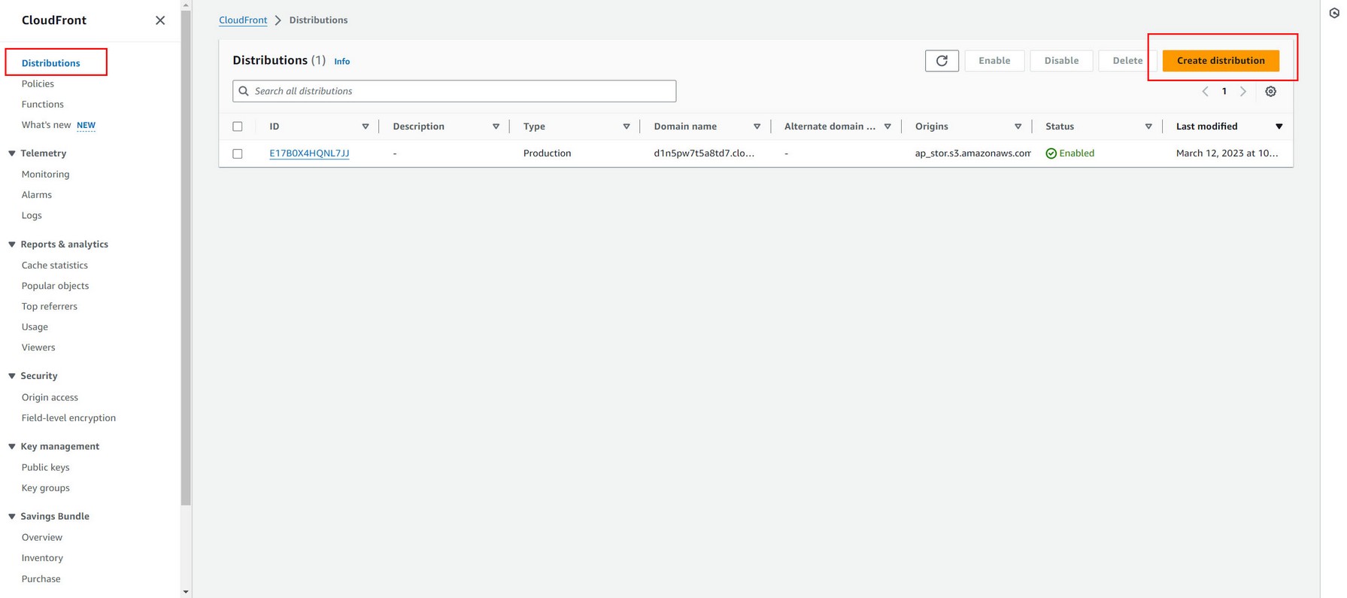Go to previous page arrow
The width and height of the screenshot is (1347, 598).
tap(1205, 92)
